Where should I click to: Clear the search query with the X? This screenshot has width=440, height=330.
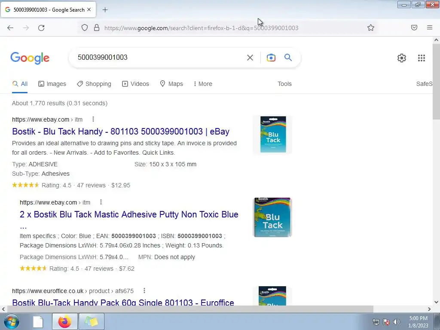pos(250,58)
